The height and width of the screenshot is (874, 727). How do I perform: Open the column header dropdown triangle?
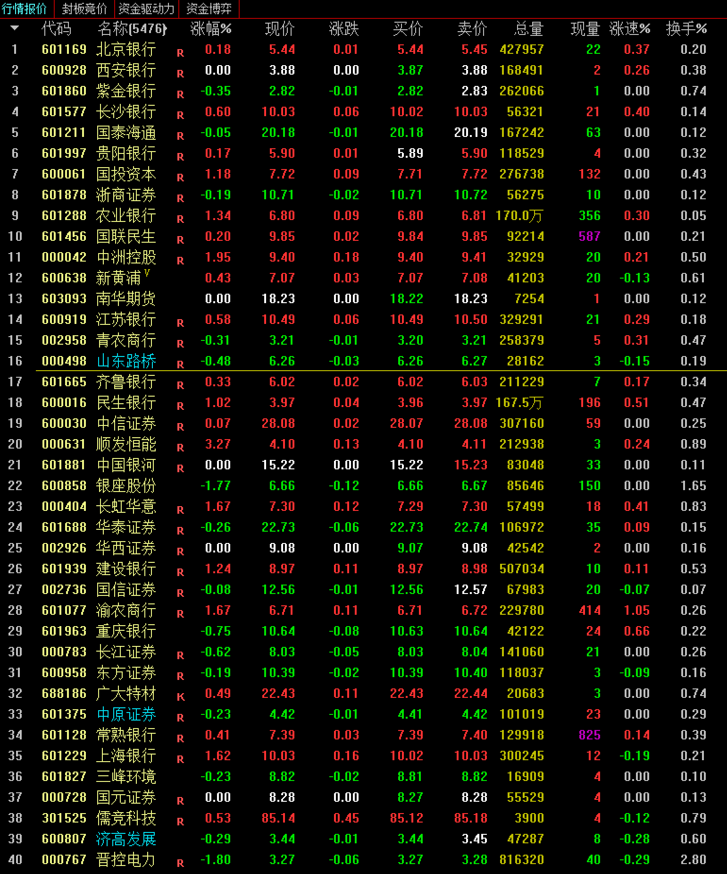click(x=15, y=28)
